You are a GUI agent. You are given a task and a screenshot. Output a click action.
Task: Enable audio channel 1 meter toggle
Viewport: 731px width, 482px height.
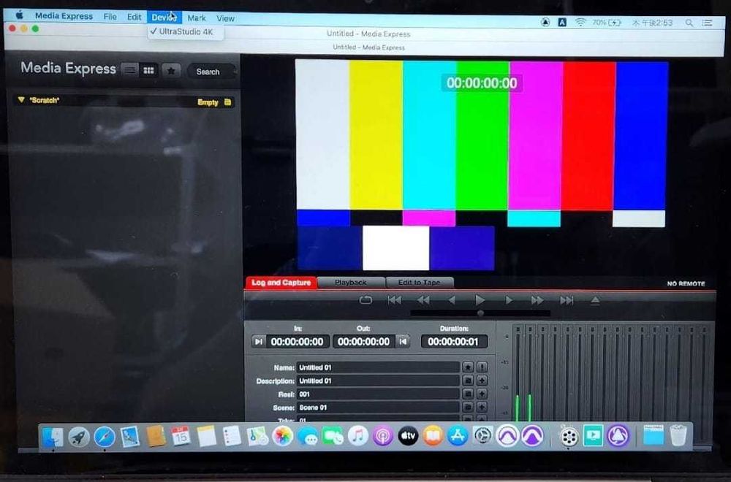pos(518,329)
